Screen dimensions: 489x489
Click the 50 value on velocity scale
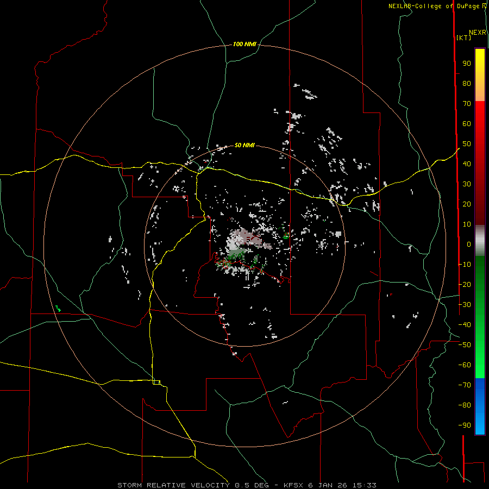pyautogui.click(x=467, y=144)
